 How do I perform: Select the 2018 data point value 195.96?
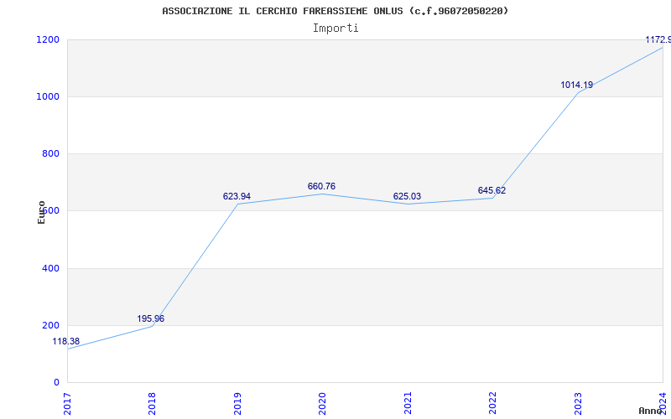[151, 319]
